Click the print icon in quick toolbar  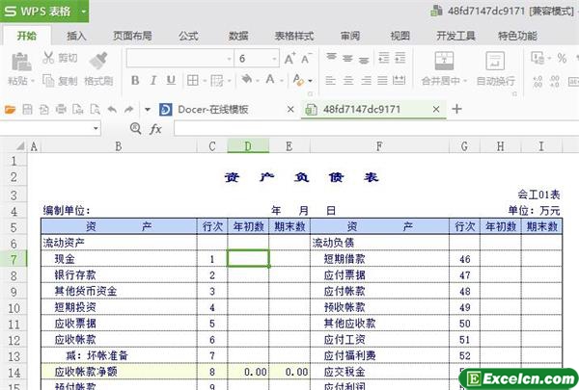(x=61, y=110)
